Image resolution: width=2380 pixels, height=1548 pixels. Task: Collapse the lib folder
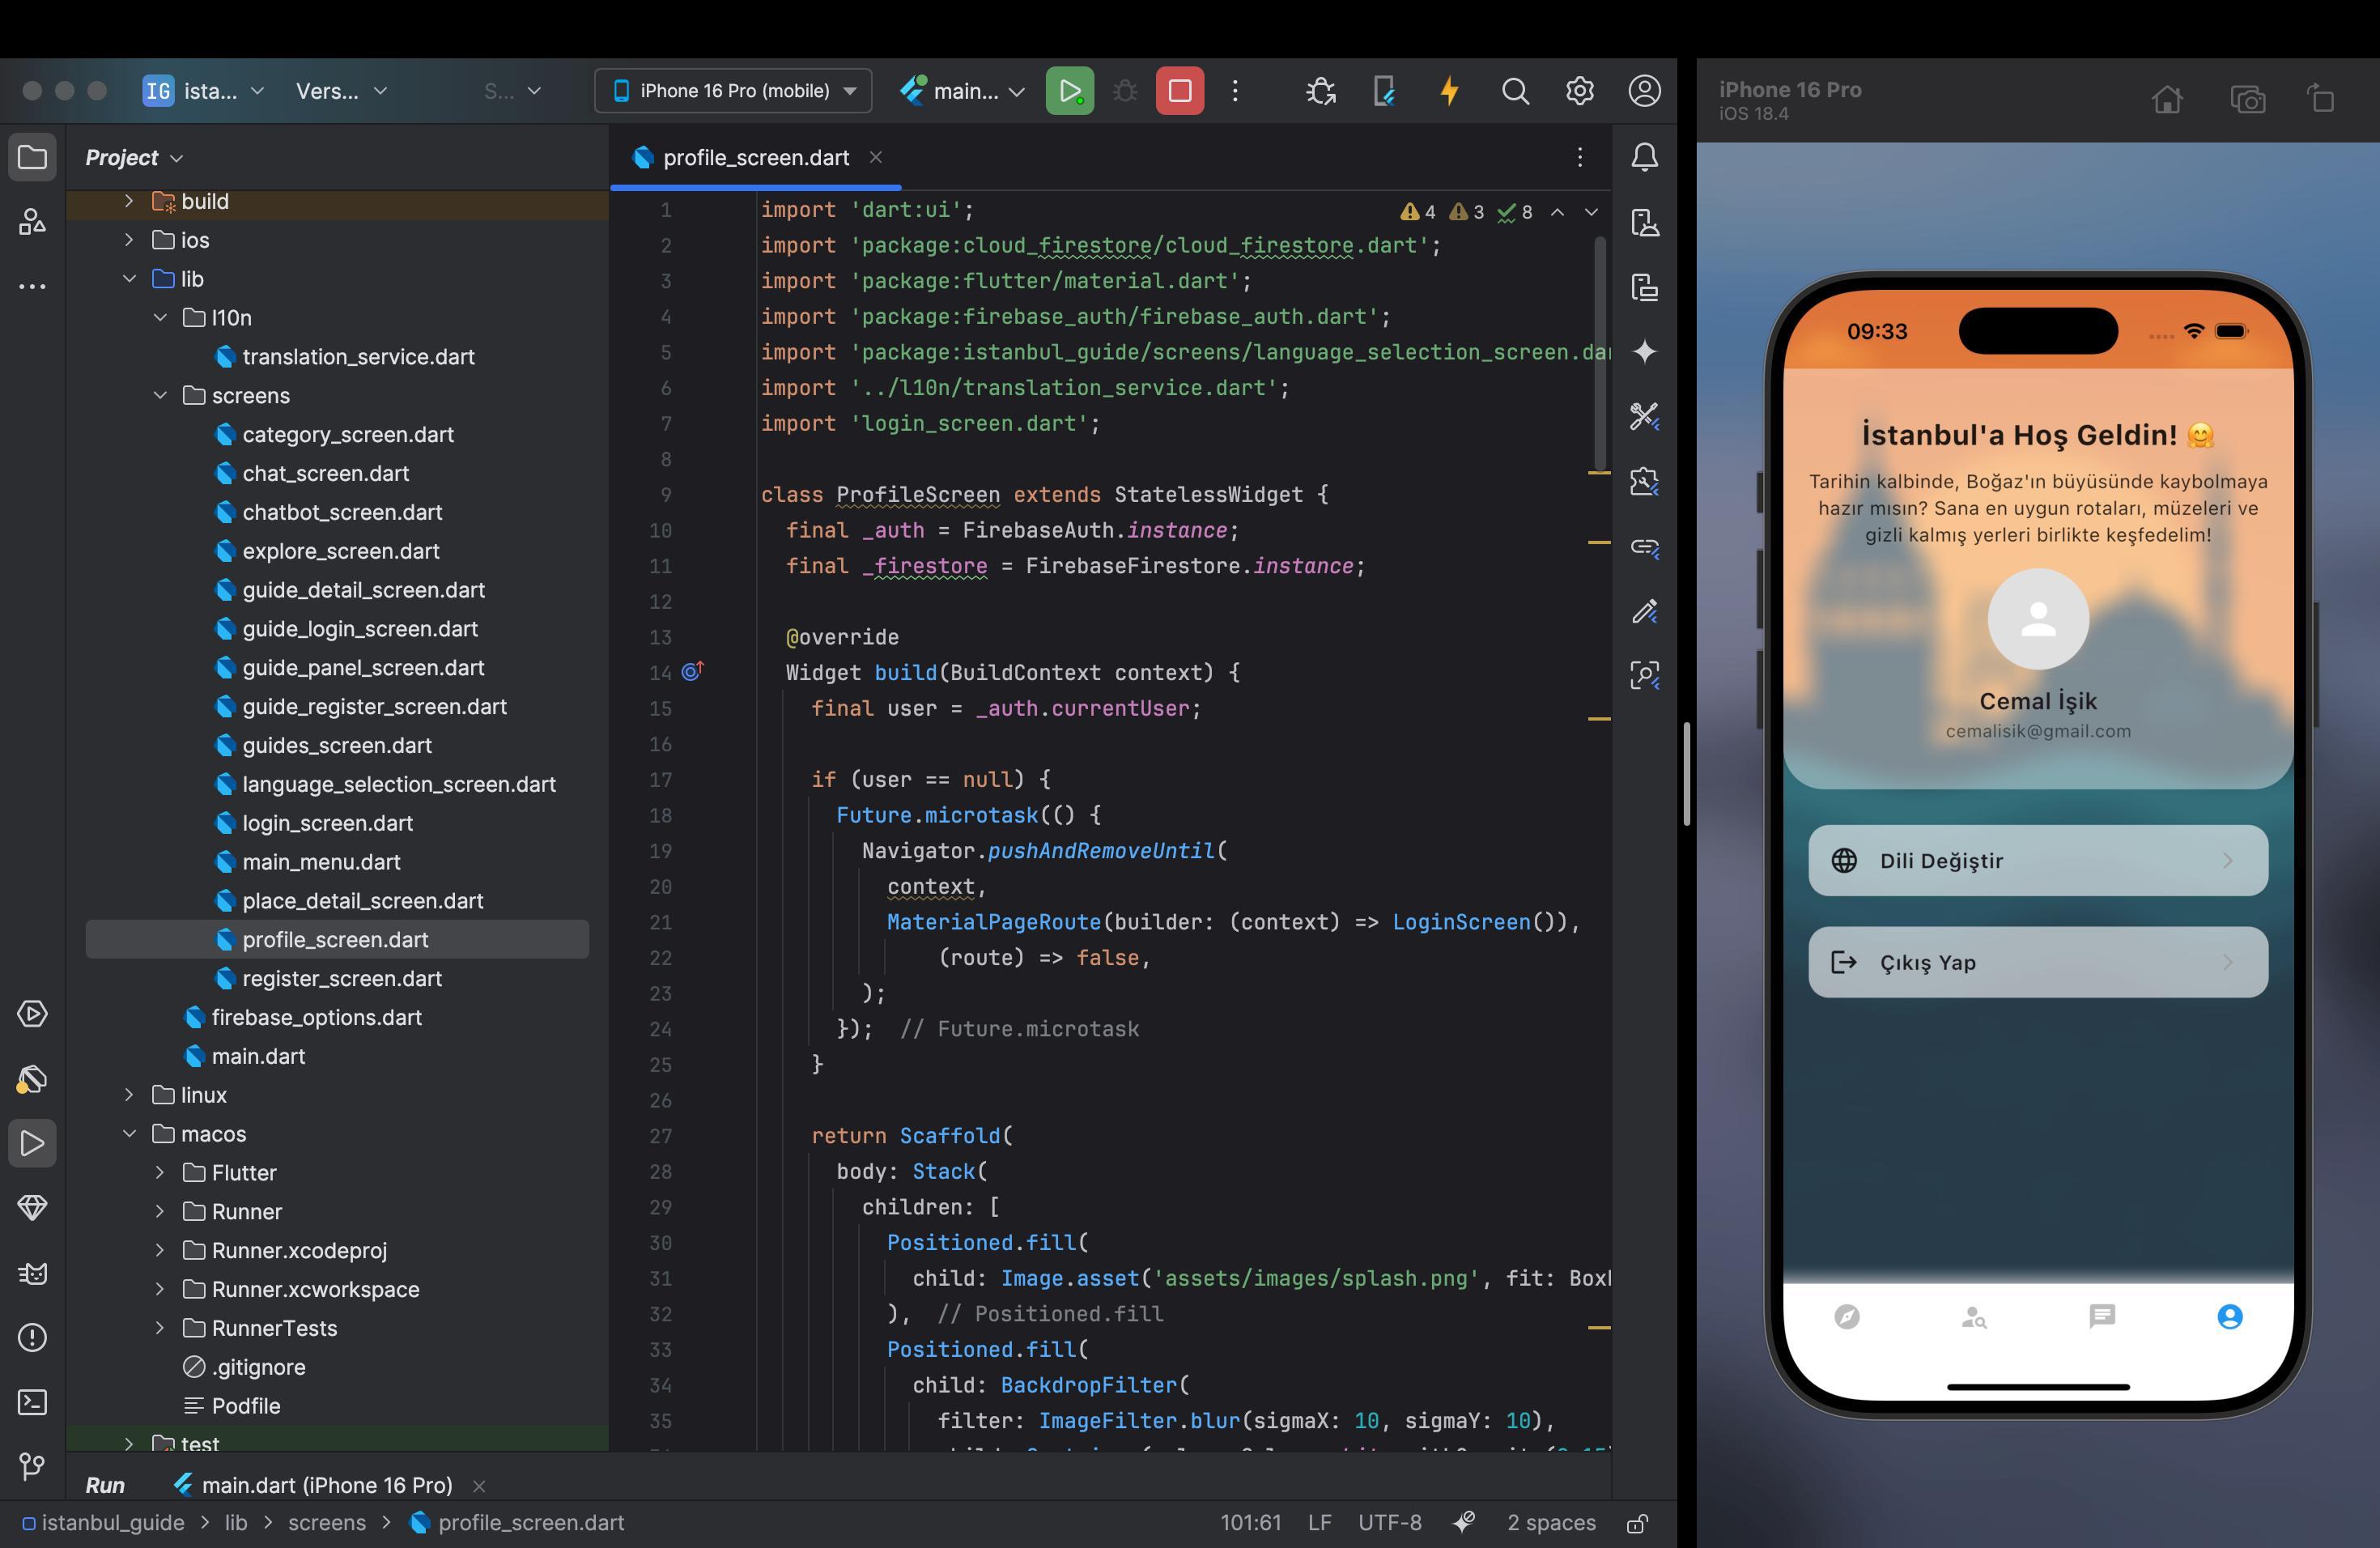click(129, 279)
